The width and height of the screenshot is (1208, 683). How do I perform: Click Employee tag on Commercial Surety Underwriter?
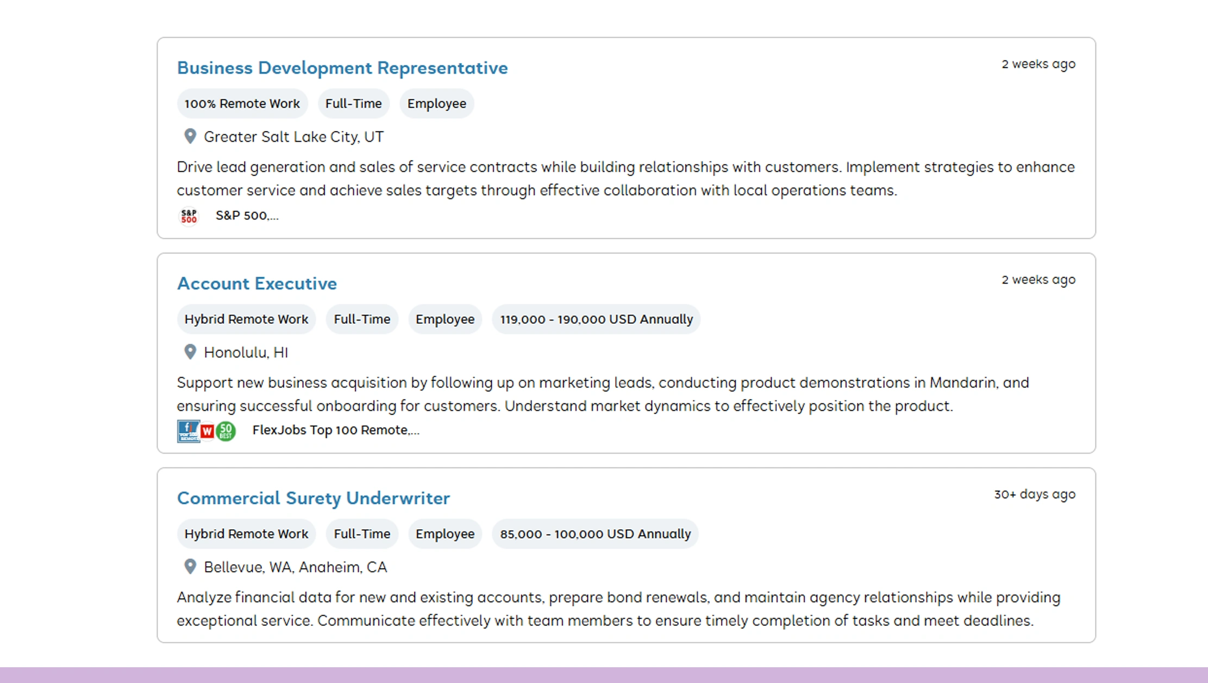pyautogui.click(x=445, y=534)
